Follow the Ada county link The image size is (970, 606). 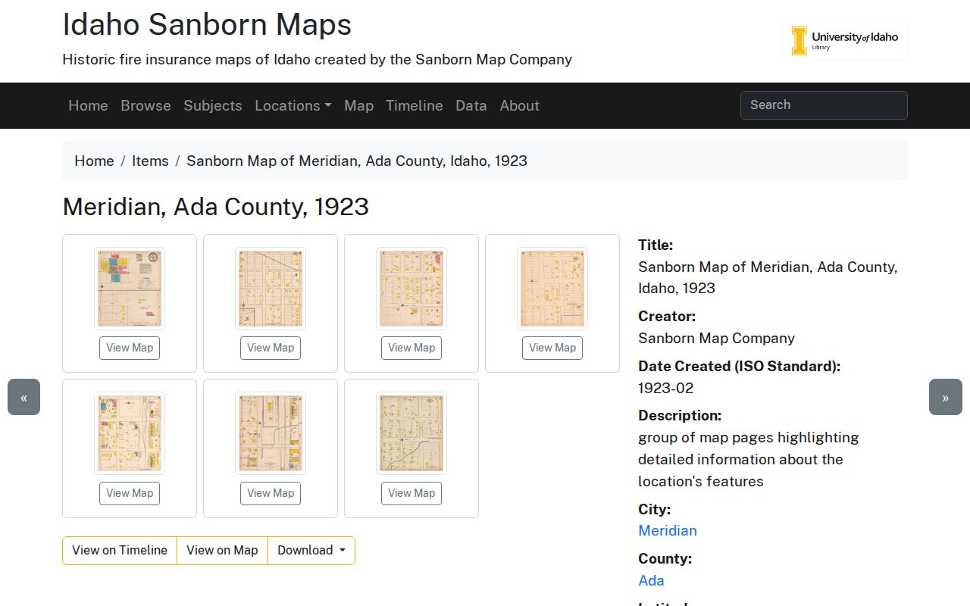651,581
